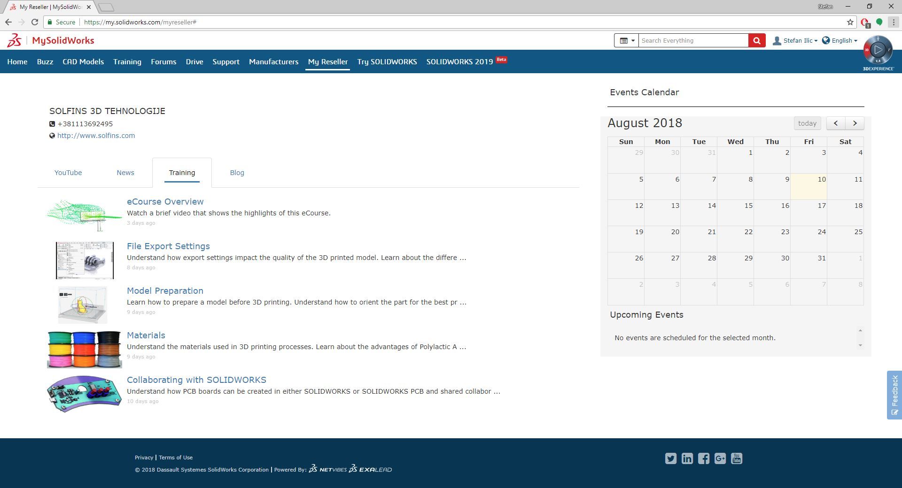This screenshot has height=488, width=902.
Task: Open the YouTube footer icon
Action: (737, 458)
